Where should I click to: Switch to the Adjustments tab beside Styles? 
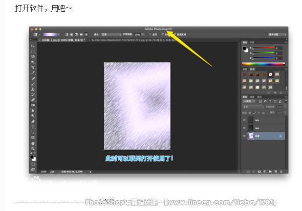(245, 69)
